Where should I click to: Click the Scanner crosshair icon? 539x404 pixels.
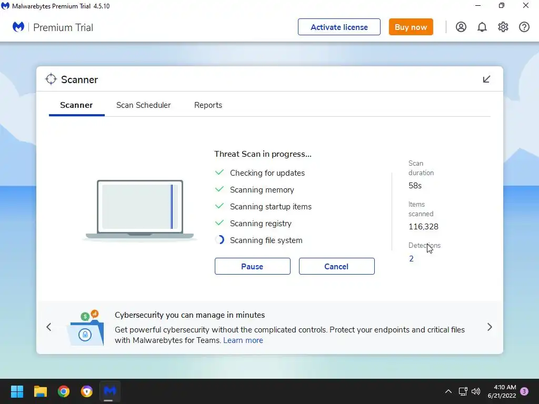[x=51, y=79]
